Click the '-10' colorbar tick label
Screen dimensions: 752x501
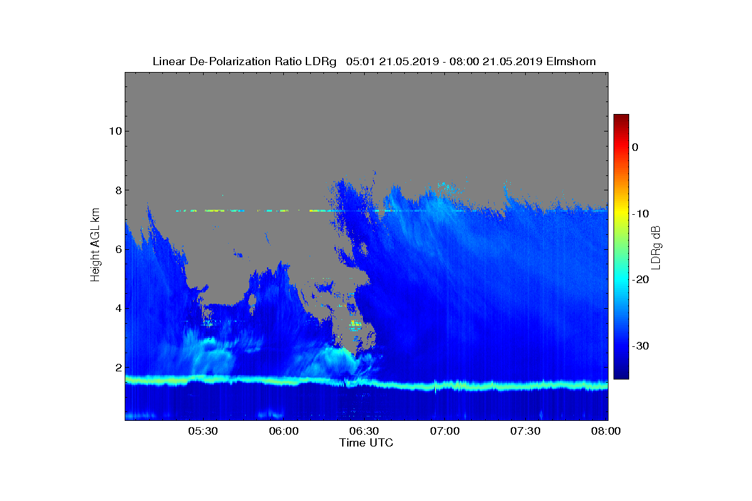640,214
